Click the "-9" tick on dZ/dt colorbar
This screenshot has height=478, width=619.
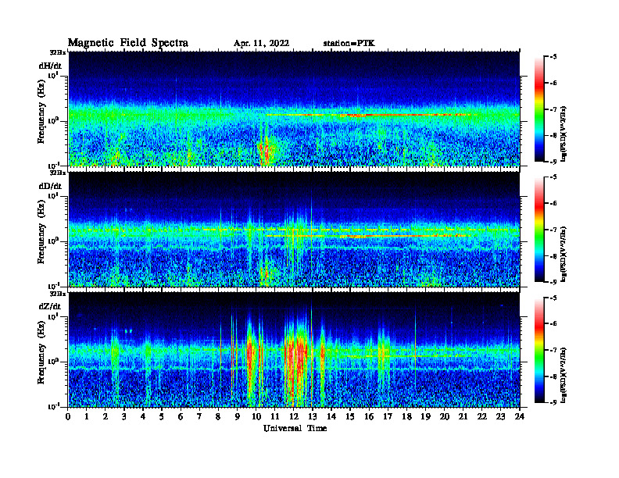tap(554, 402)
